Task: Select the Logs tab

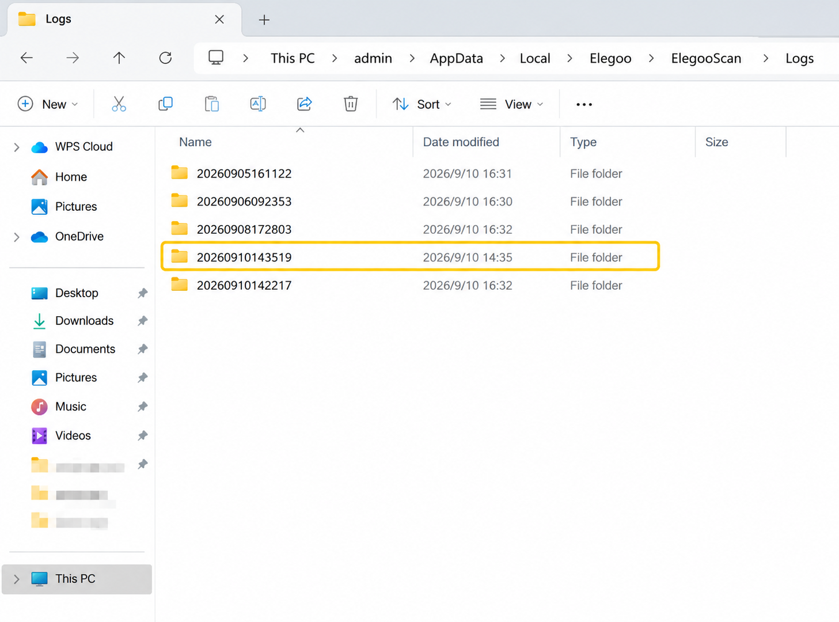Action: [x=124, y=20]
